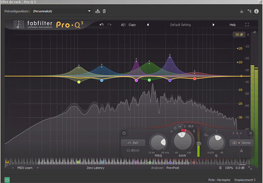Open the Bell filter shape dropdown
The image size is (263, 183).
point(133,143)
